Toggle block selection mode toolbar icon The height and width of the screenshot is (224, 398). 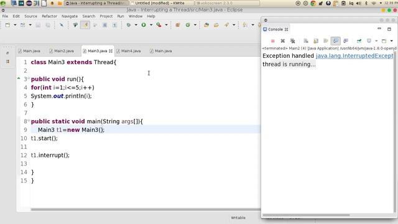[105, 25]
